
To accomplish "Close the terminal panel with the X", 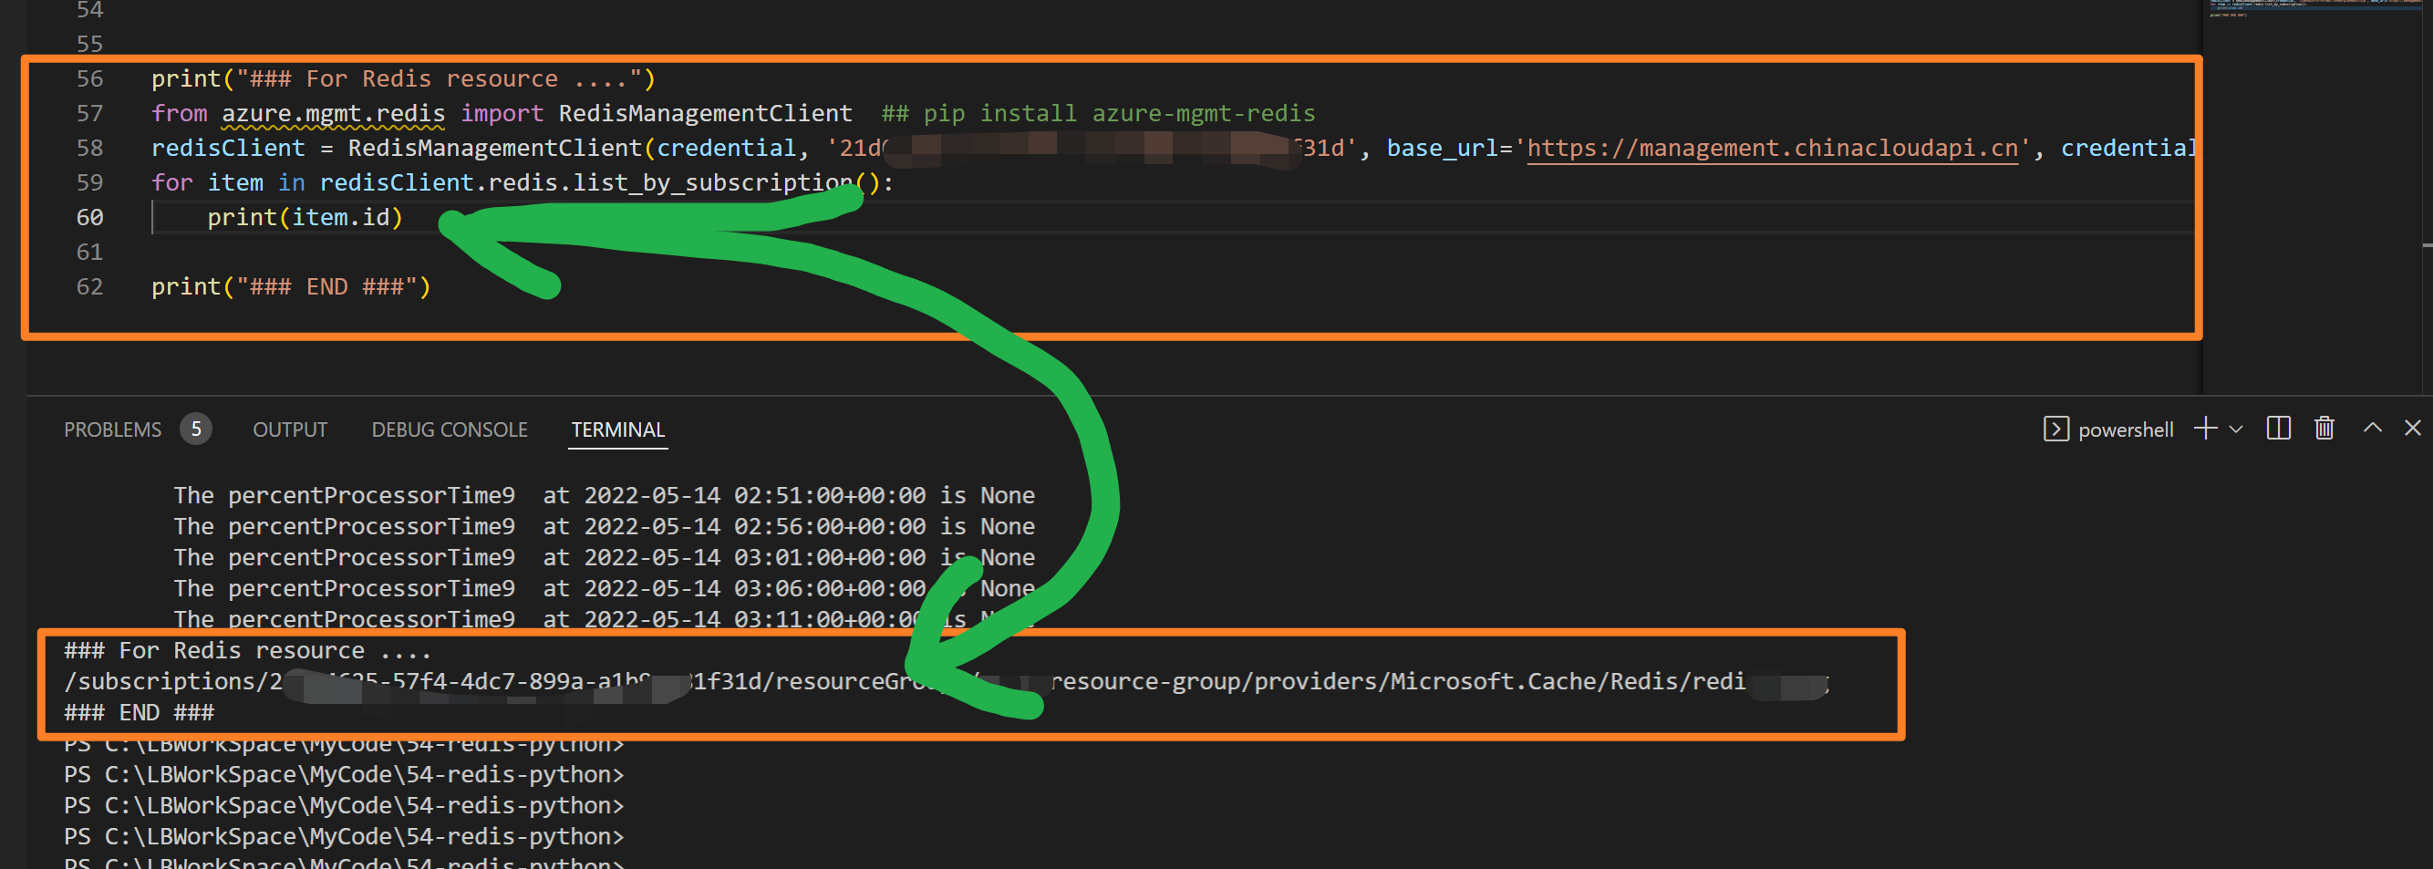I will click(x=2412, y=428).
